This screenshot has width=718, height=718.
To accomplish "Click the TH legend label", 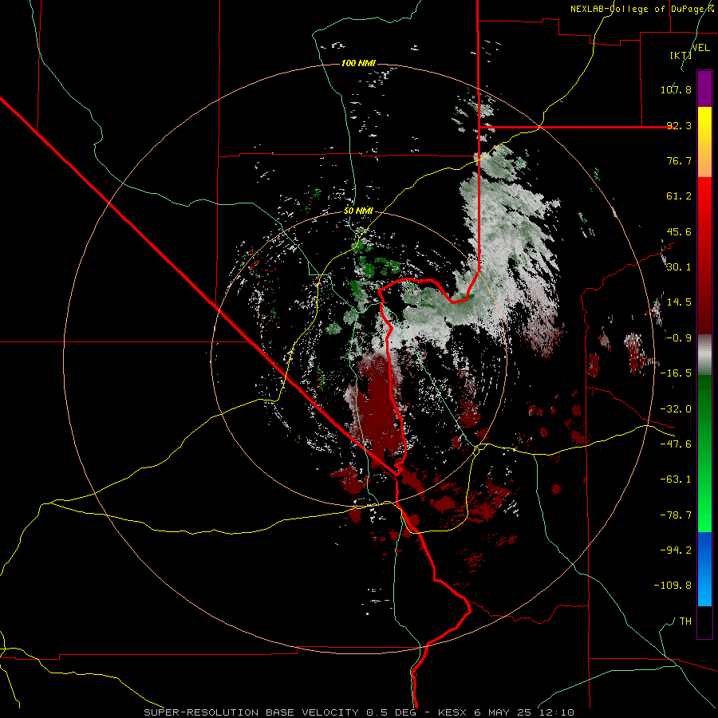I will 685,621.
